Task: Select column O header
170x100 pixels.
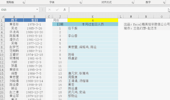Action: tap(162, 17)
